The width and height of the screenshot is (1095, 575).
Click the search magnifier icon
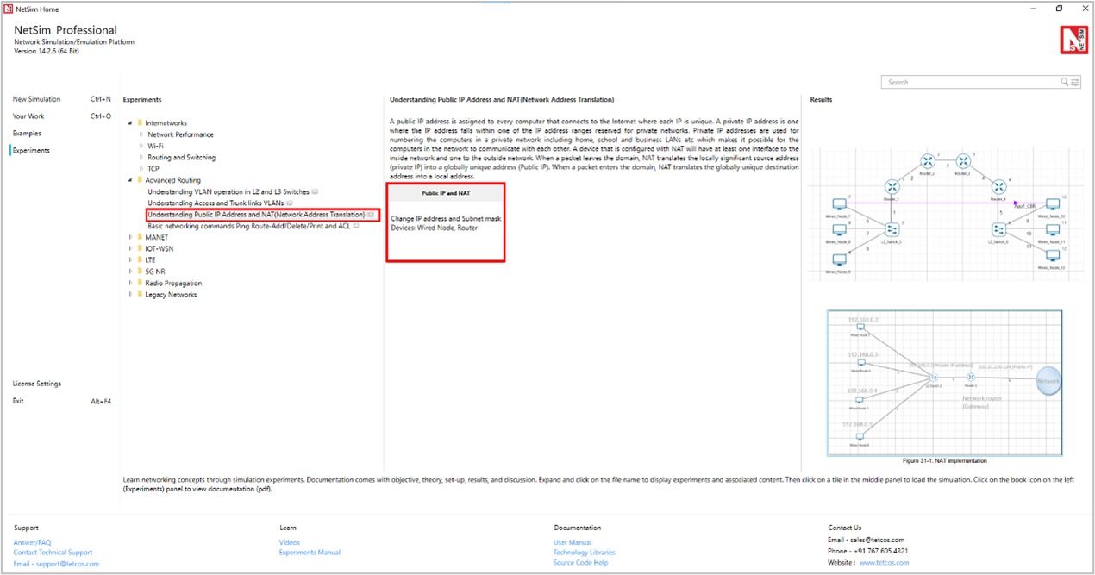1065,83
